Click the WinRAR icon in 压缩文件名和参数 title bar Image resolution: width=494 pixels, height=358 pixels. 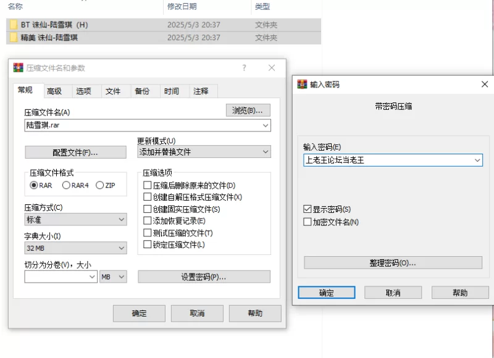tap(19, 68)
